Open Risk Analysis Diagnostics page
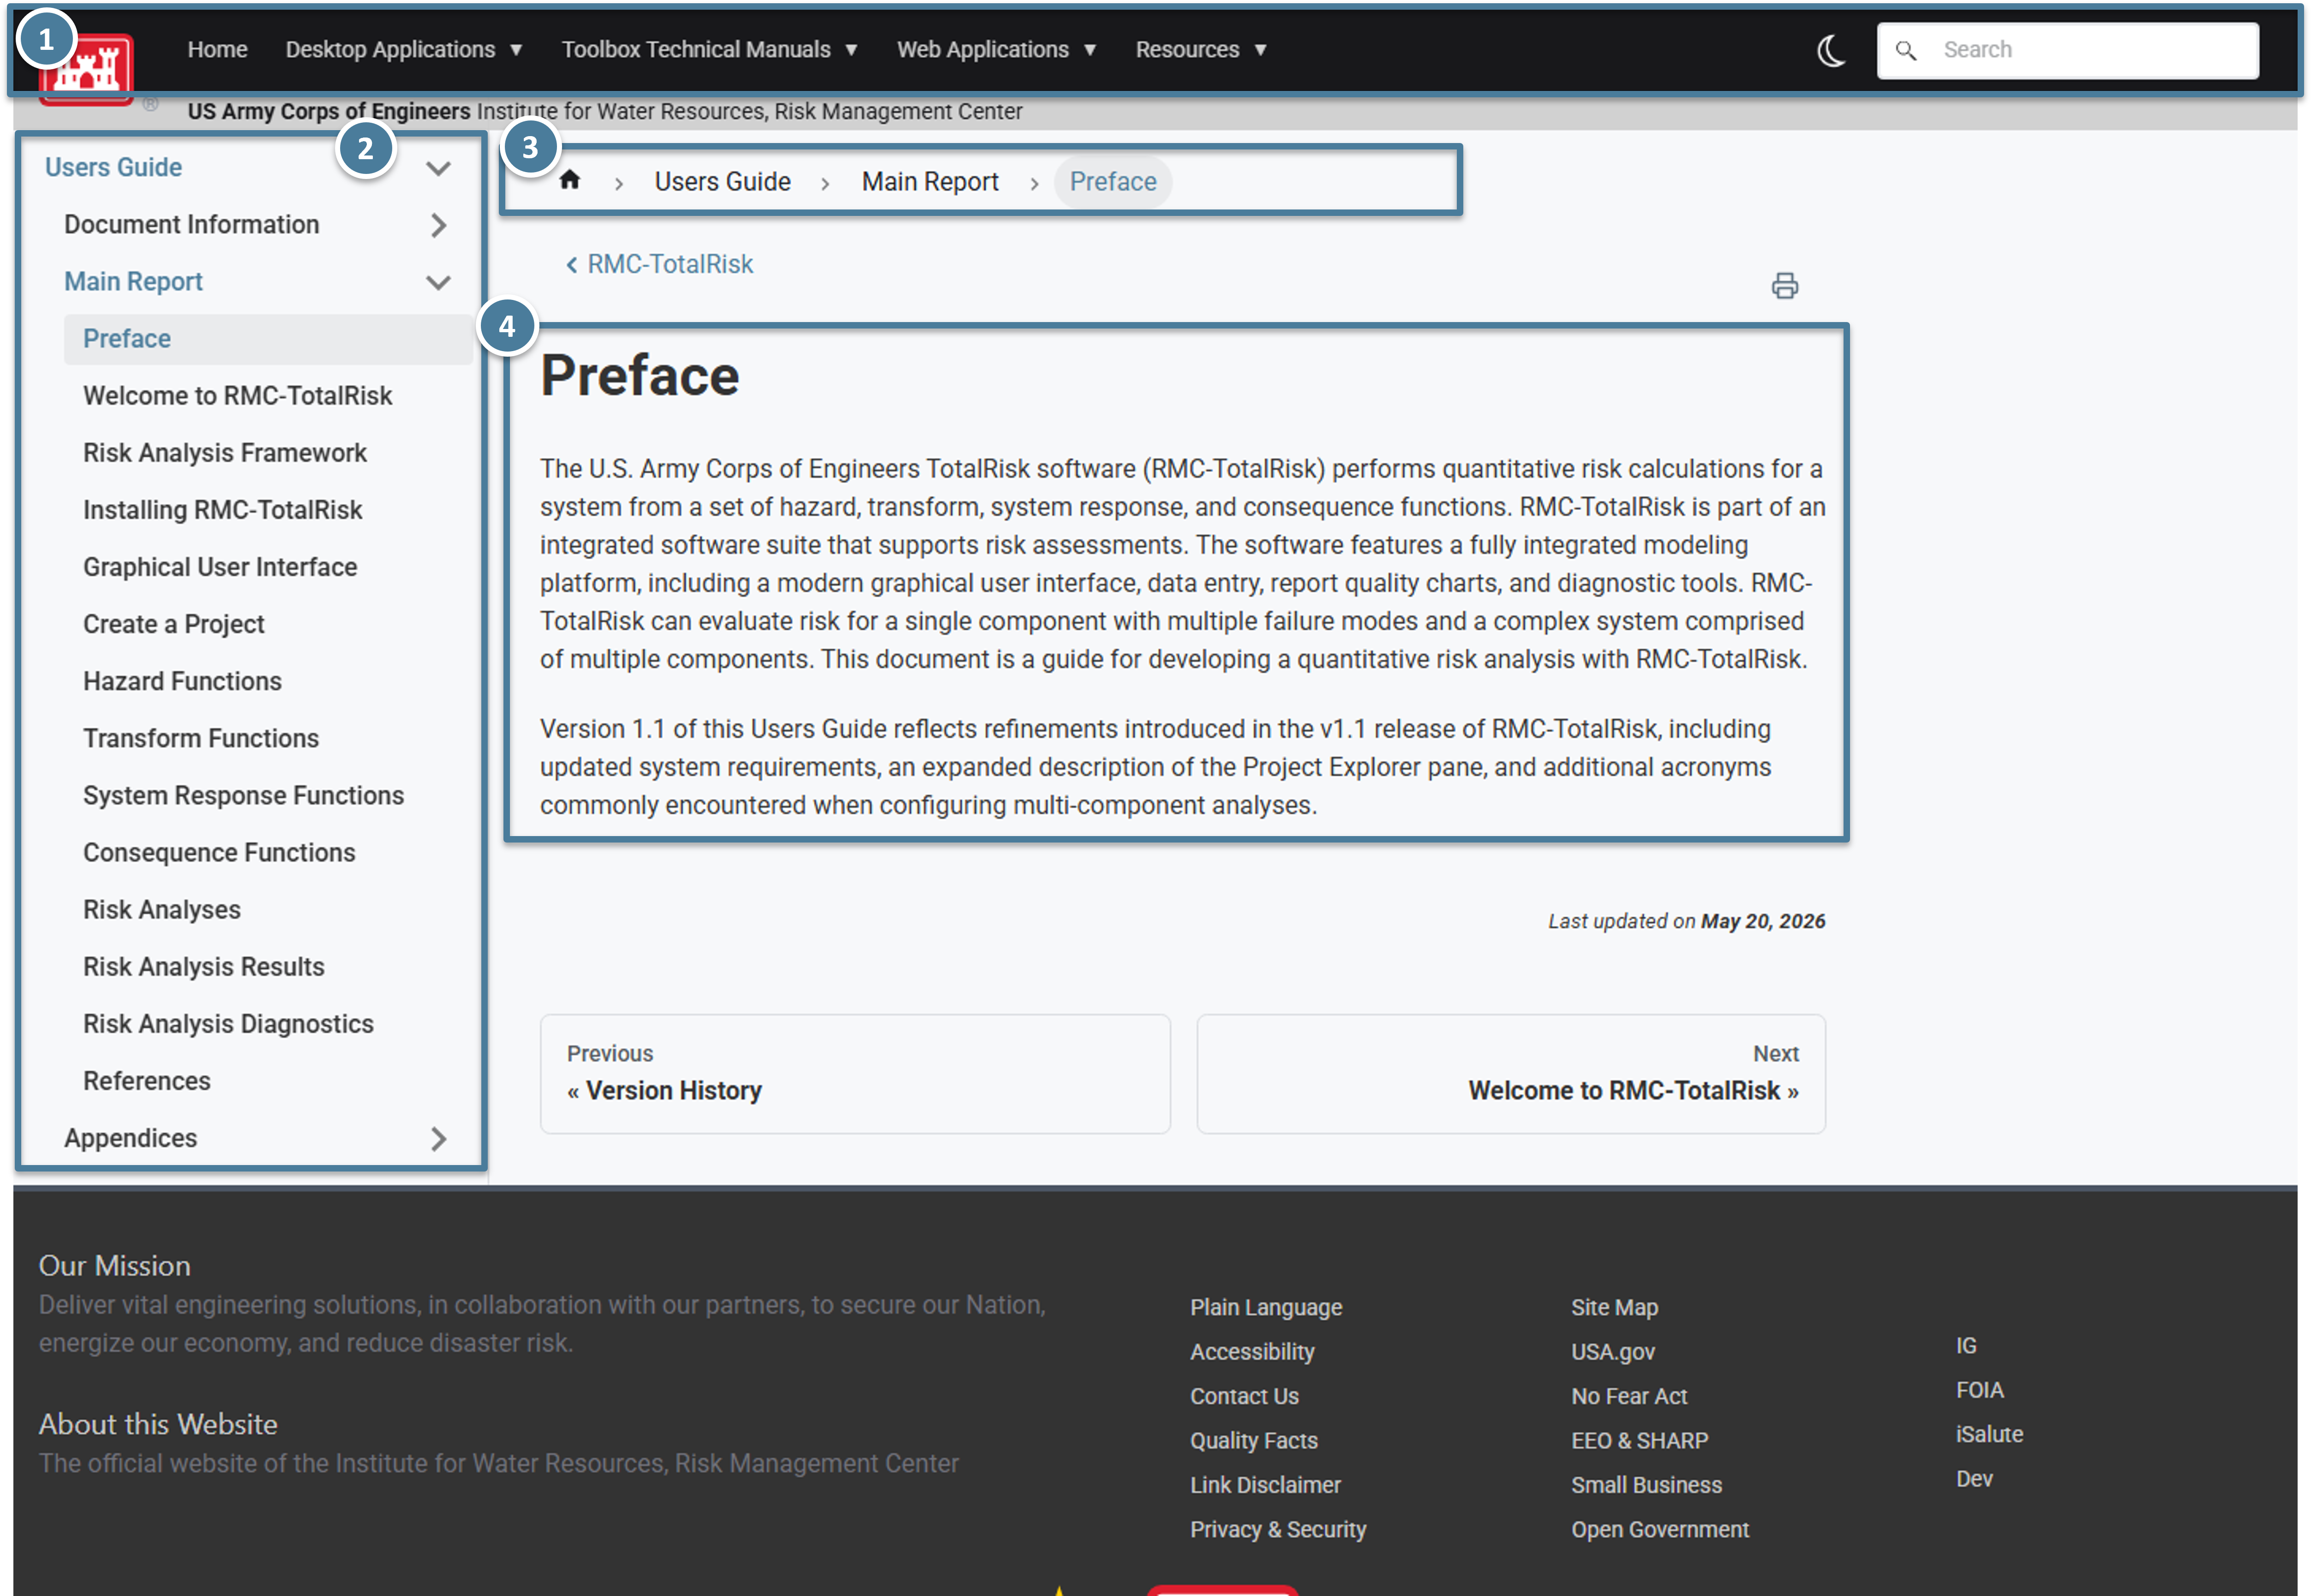 [x=228, y=1023]
